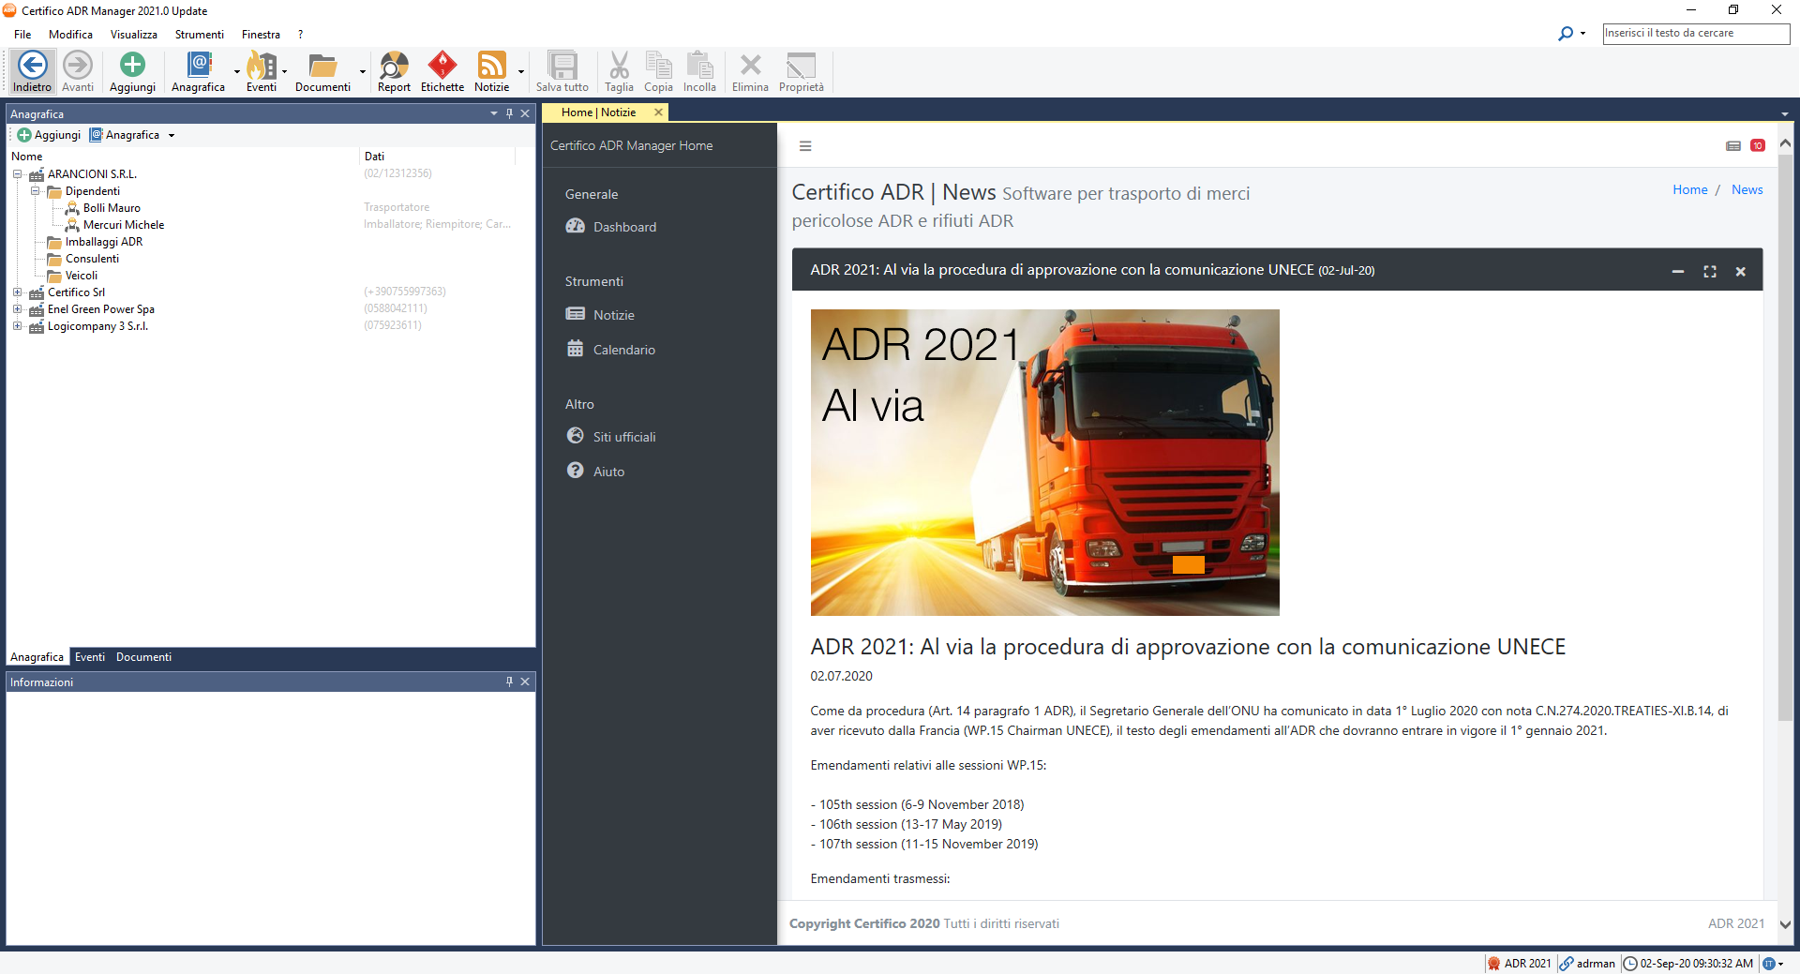Toggle auto-hide pin on Informazioni panel
This screenshot has height=974, width=1800.
pos(508,682)
